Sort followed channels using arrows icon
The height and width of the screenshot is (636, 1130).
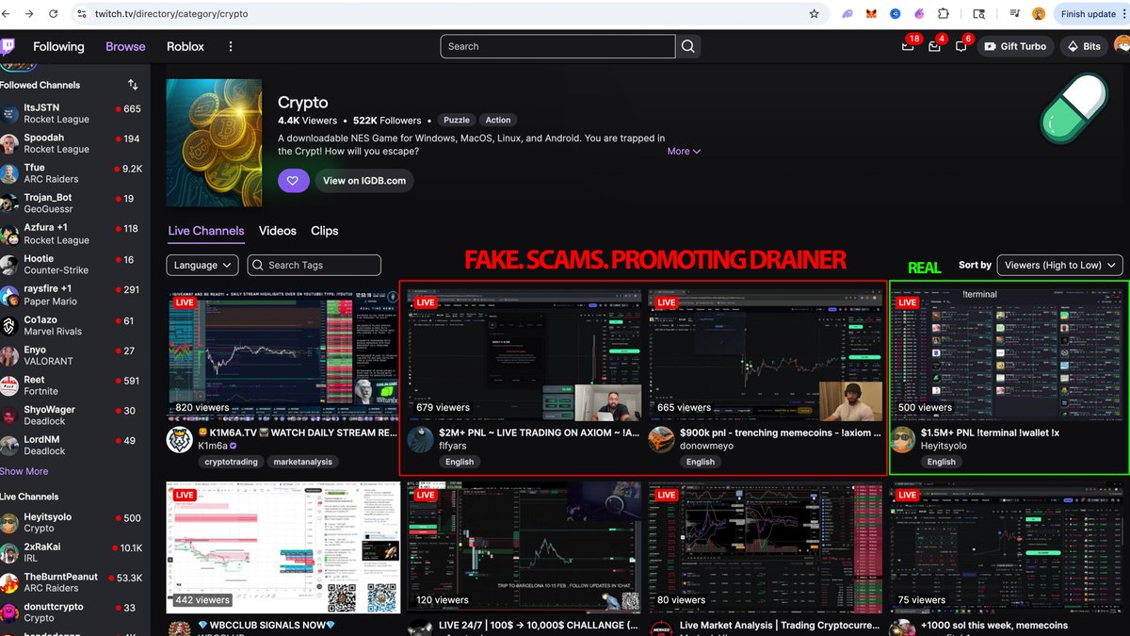(x=133, y=85)
